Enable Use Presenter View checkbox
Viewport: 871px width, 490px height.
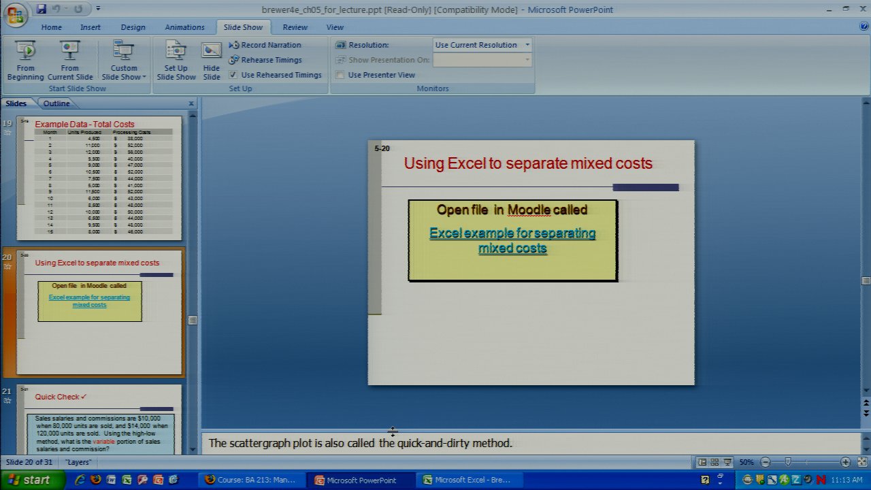click(340, 75)
